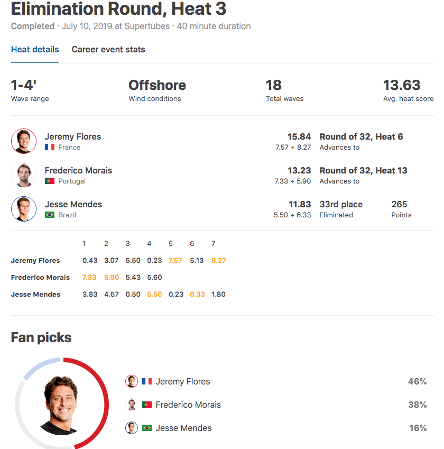Select the Heat details tab
This screenshot has width=444, height=449.
(x=35, y=50)
